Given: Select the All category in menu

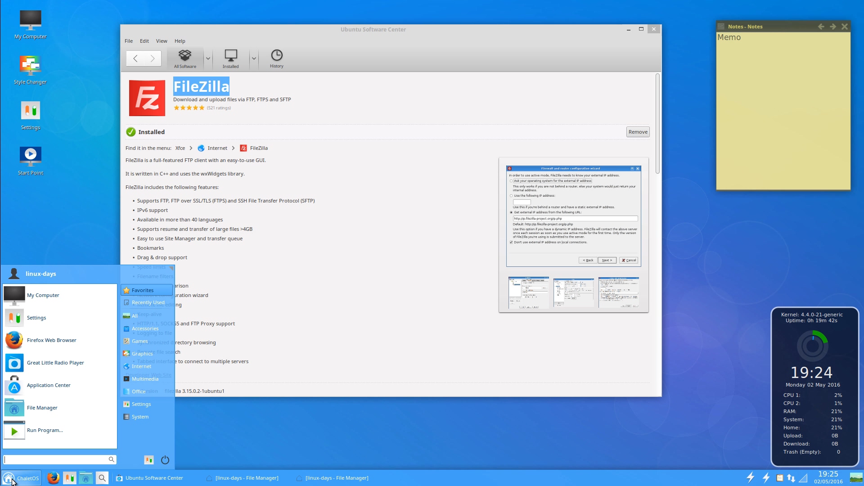Looking at the screenshot, I should point(147,316).
